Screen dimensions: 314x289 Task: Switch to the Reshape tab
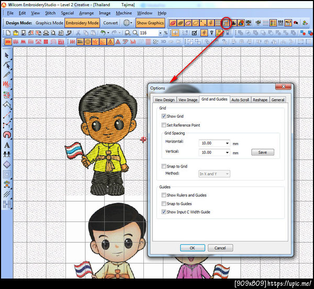[260, 100]
